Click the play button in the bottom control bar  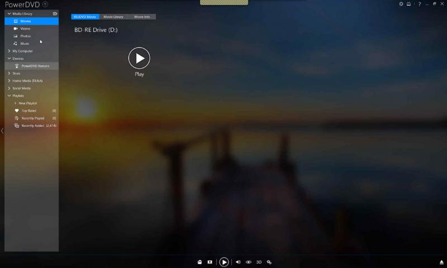pos(224,262)
